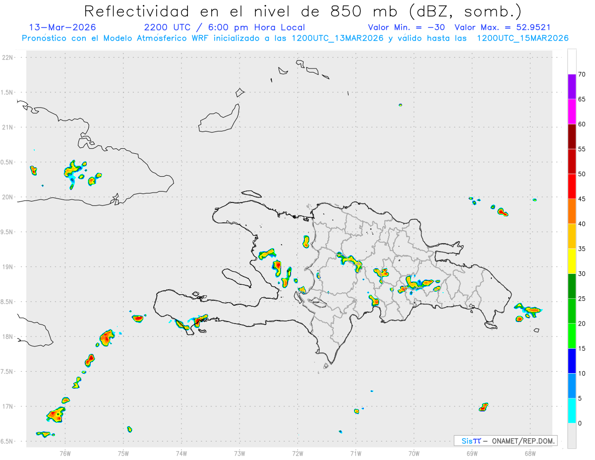This screenshot has height=460, width=595.
Task: Pick the gray bottom colorbar segment below 0
Action: coord(572,436)
